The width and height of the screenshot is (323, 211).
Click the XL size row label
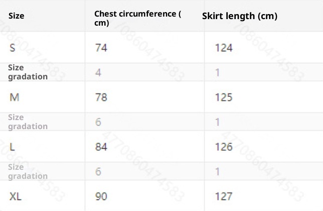pyautogui.click(x=16, y=196)
